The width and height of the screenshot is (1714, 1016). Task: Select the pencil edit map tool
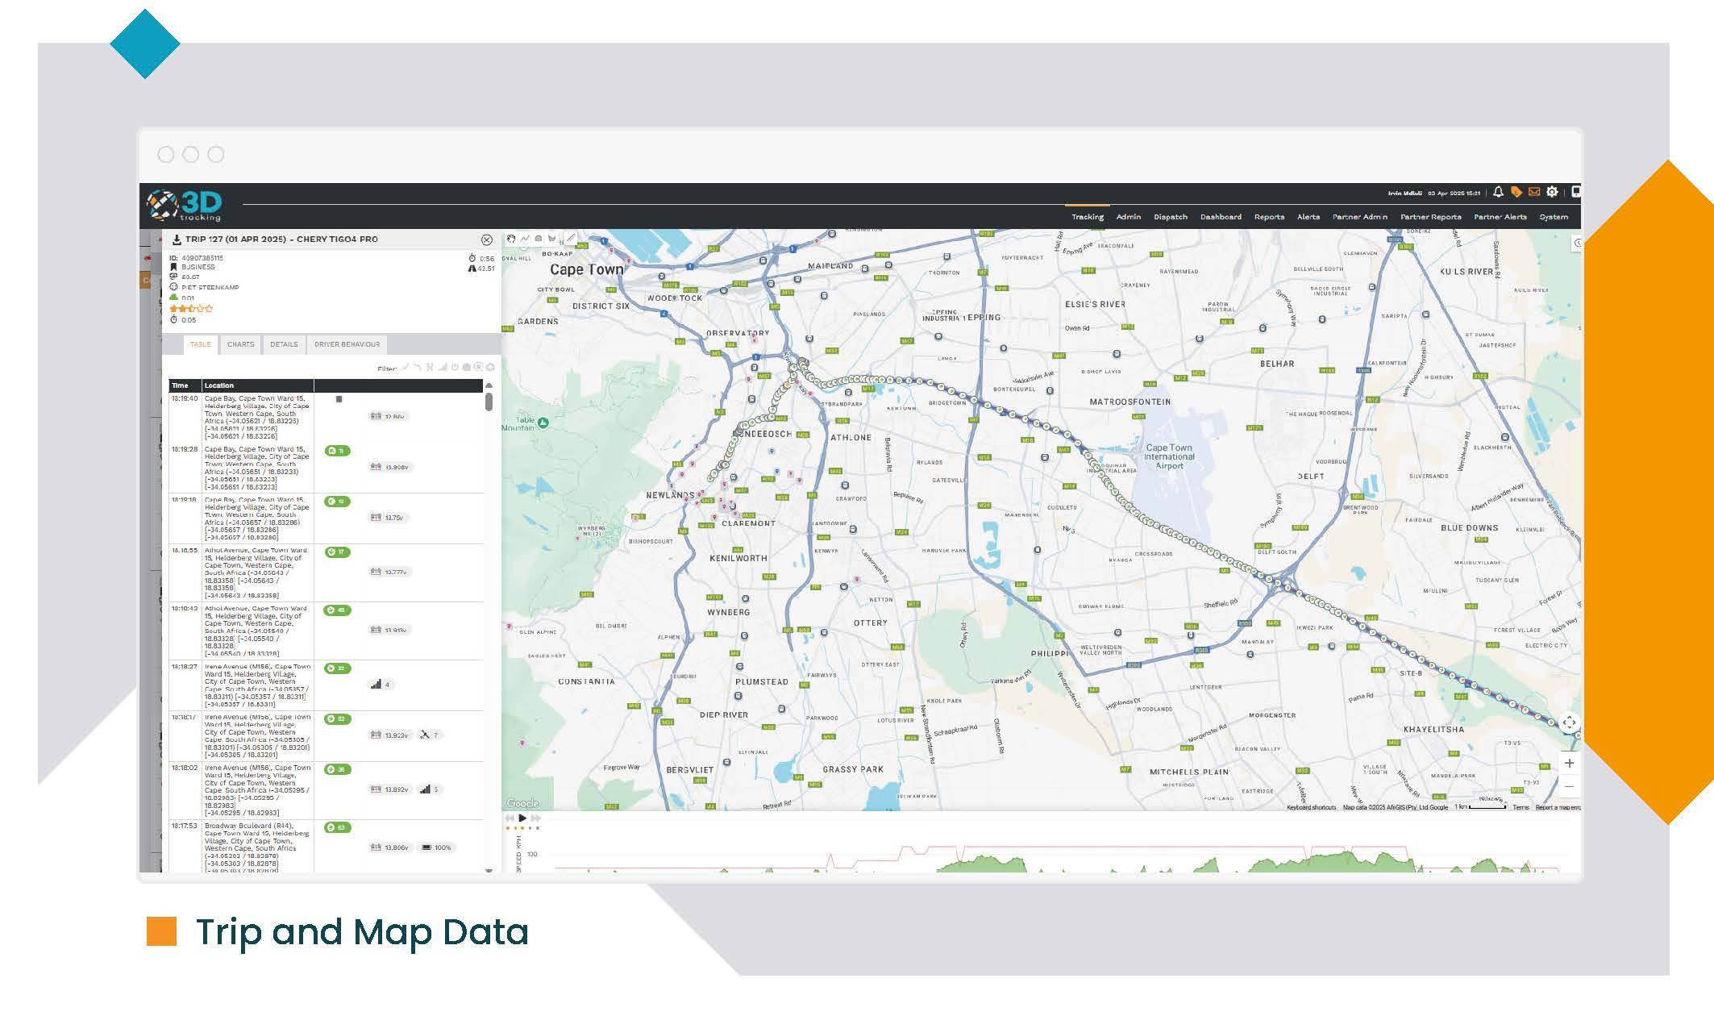pos(571,239)
